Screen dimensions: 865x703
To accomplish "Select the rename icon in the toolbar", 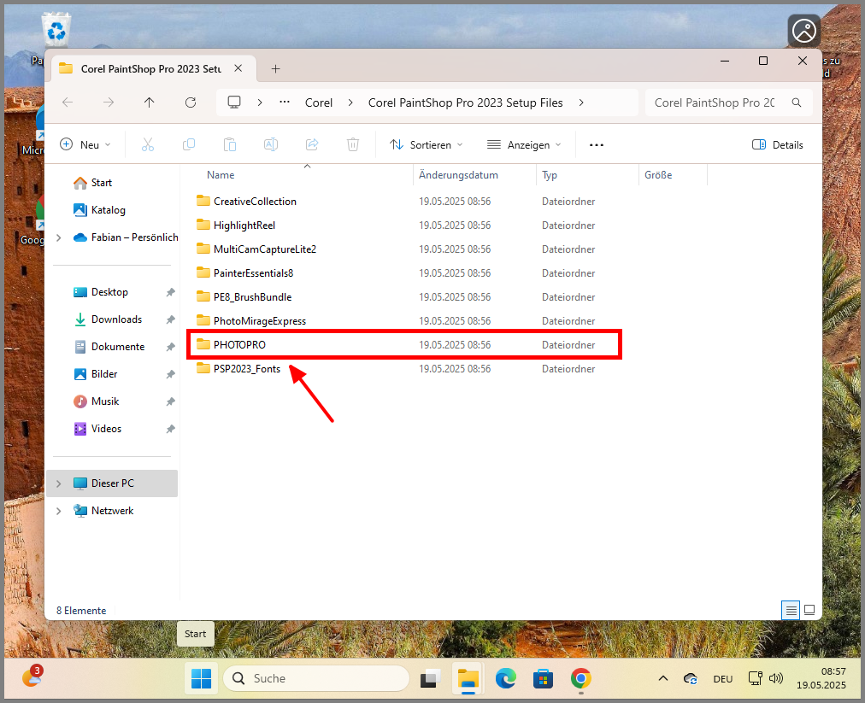I will (270, 144).
